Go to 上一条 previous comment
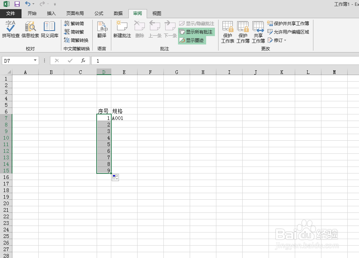The image size is (359, 258). point(155,29)
